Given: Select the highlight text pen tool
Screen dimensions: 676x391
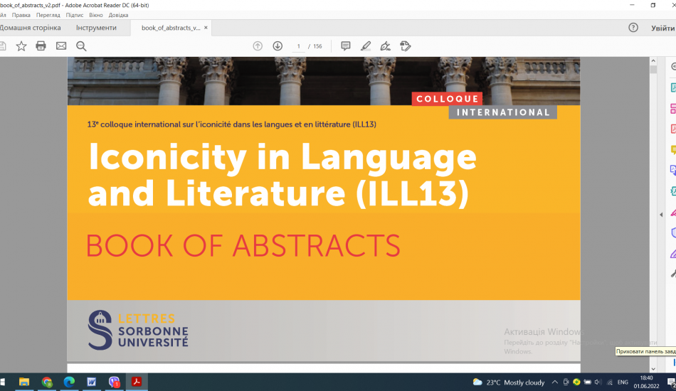Looking at the screenshot, I should tap(366, 46).
